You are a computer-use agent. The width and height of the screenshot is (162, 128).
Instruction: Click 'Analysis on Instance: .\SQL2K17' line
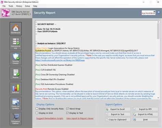point(51,44)
